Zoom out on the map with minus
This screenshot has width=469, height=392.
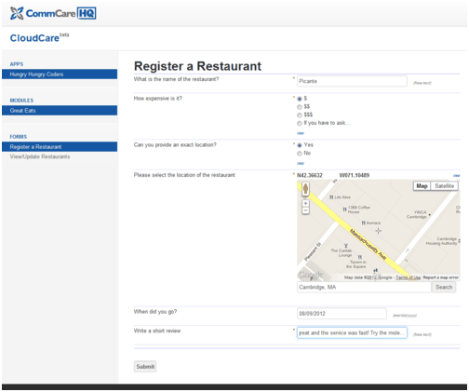pos(305,210)
